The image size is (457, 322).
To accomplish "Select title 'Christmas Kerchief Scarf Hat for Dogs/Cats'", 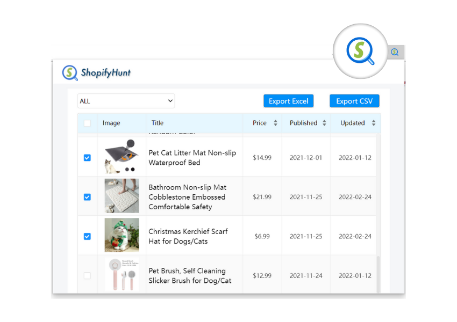I will coord(188,236).
